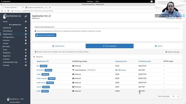
Task: Click the Cluster server icon
Action: [26, 43]
